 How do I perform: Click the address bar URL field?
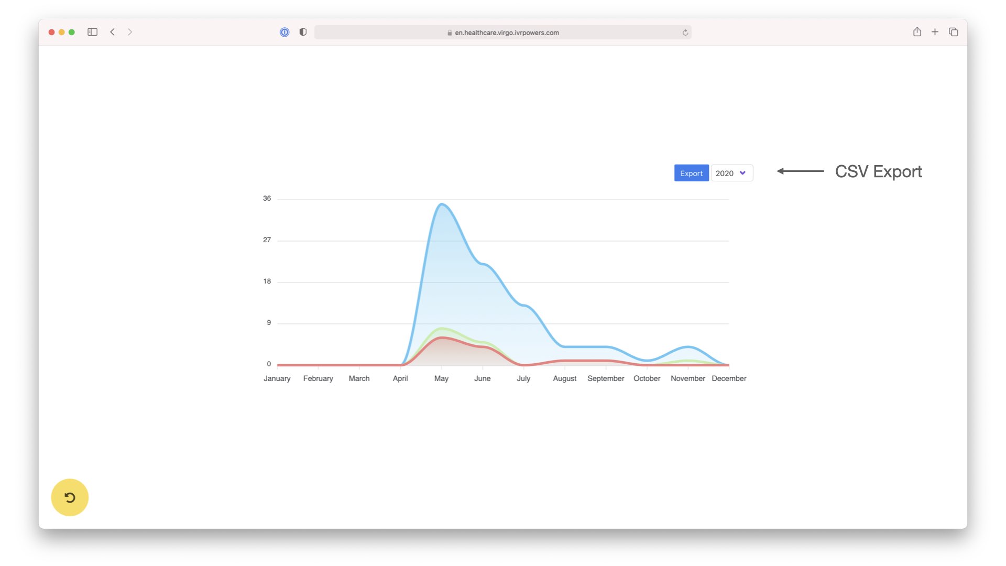(503, 32)
